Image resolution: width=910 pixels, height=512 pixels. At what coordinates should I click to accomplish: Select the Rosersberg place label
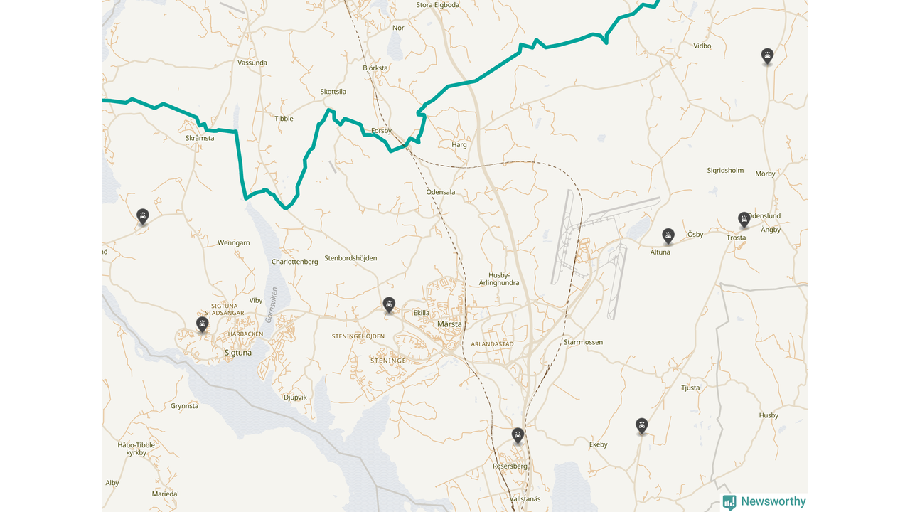tap(510, 466)
